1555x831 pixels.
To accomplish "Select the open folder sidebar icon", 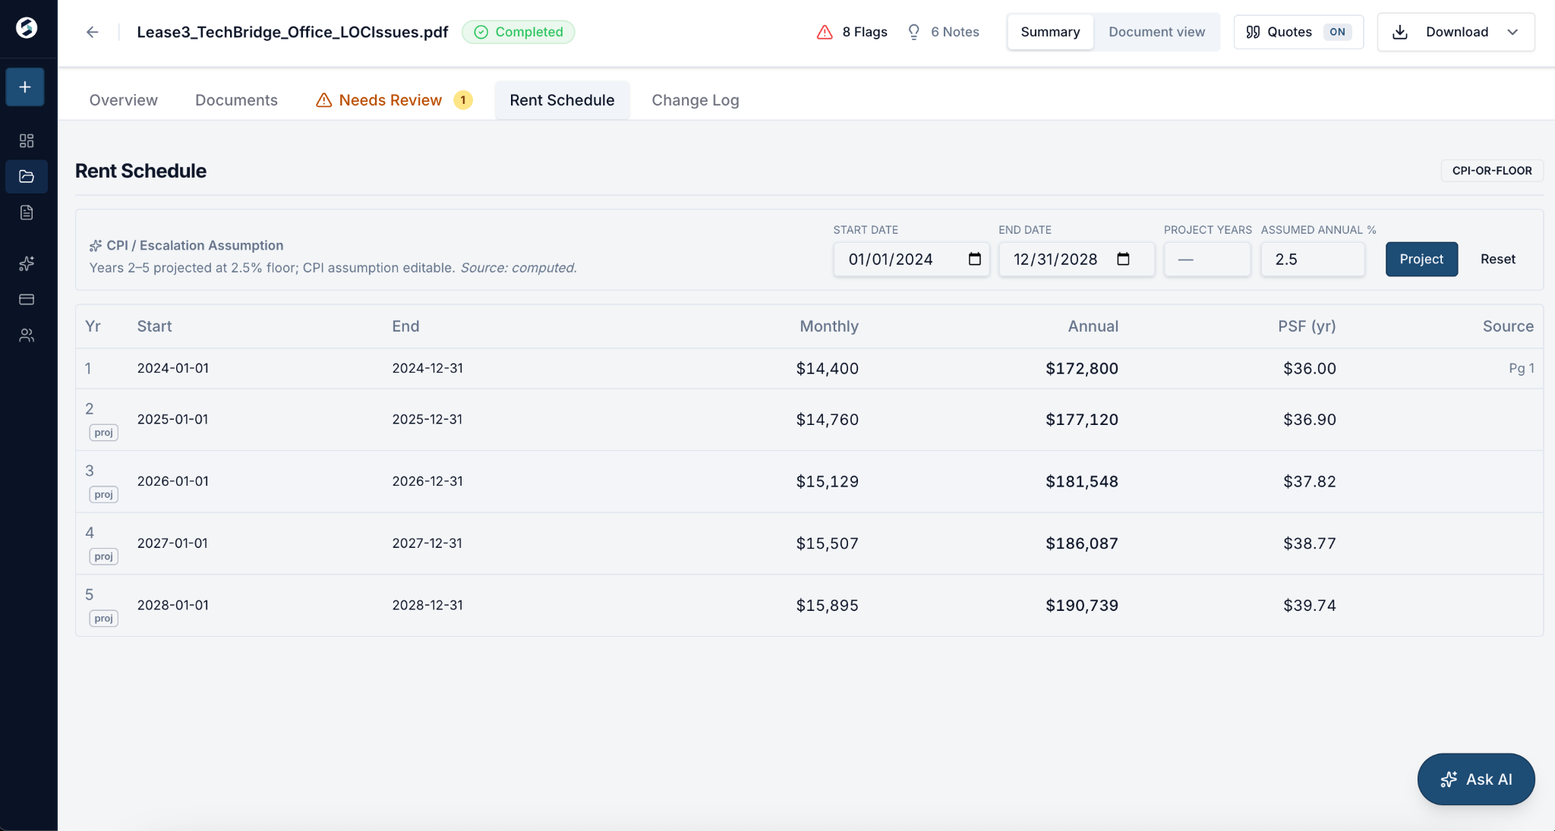I will coord(27,177).
